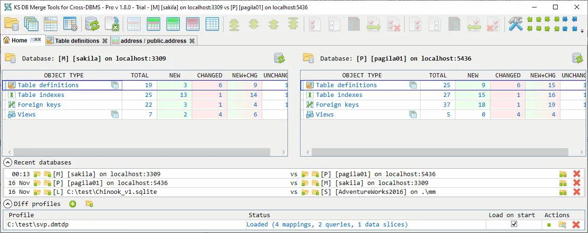Click the green dot action for svp.dmtdp
588x233 pixels.
pyautogui.click(x=549, y=225)
